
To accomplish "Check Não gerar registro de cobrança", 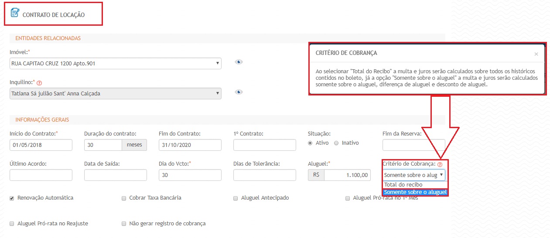I will (x=124, y=224).
